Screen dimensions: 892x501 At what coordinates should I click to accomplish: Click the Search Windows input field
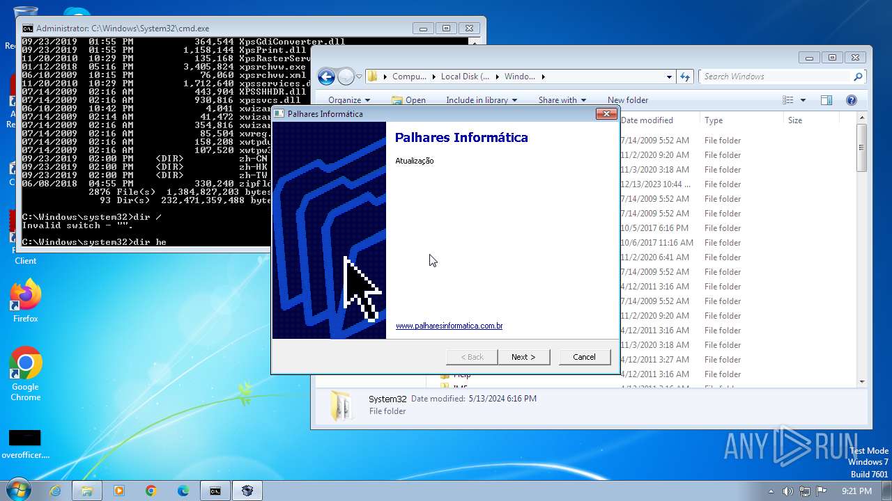(776, 77)
